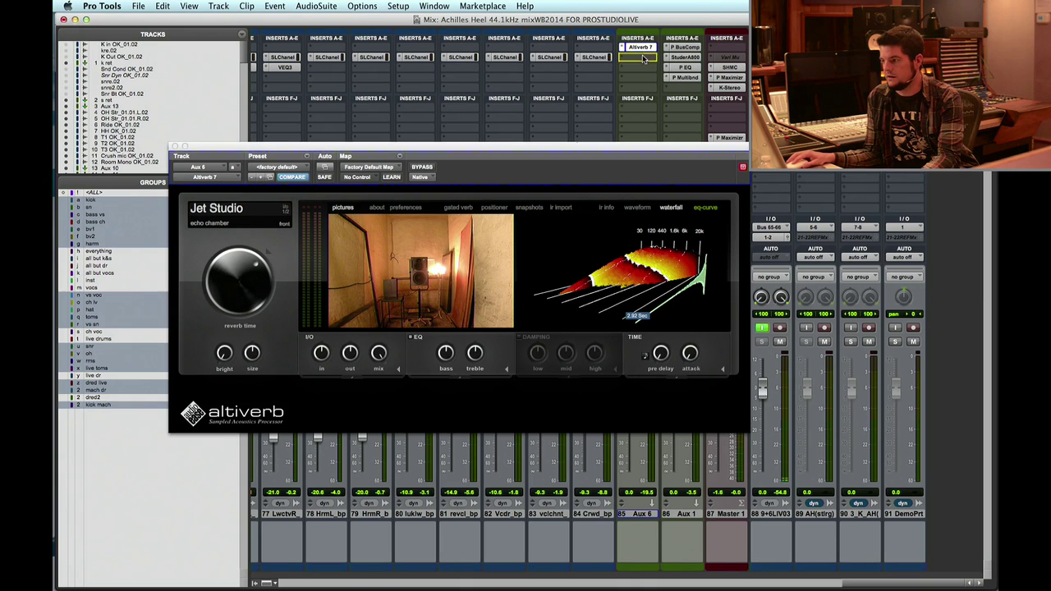This screenshot has height=591, width=1051.
Task: Click the pre delay knob
Action: click(661, 352)
